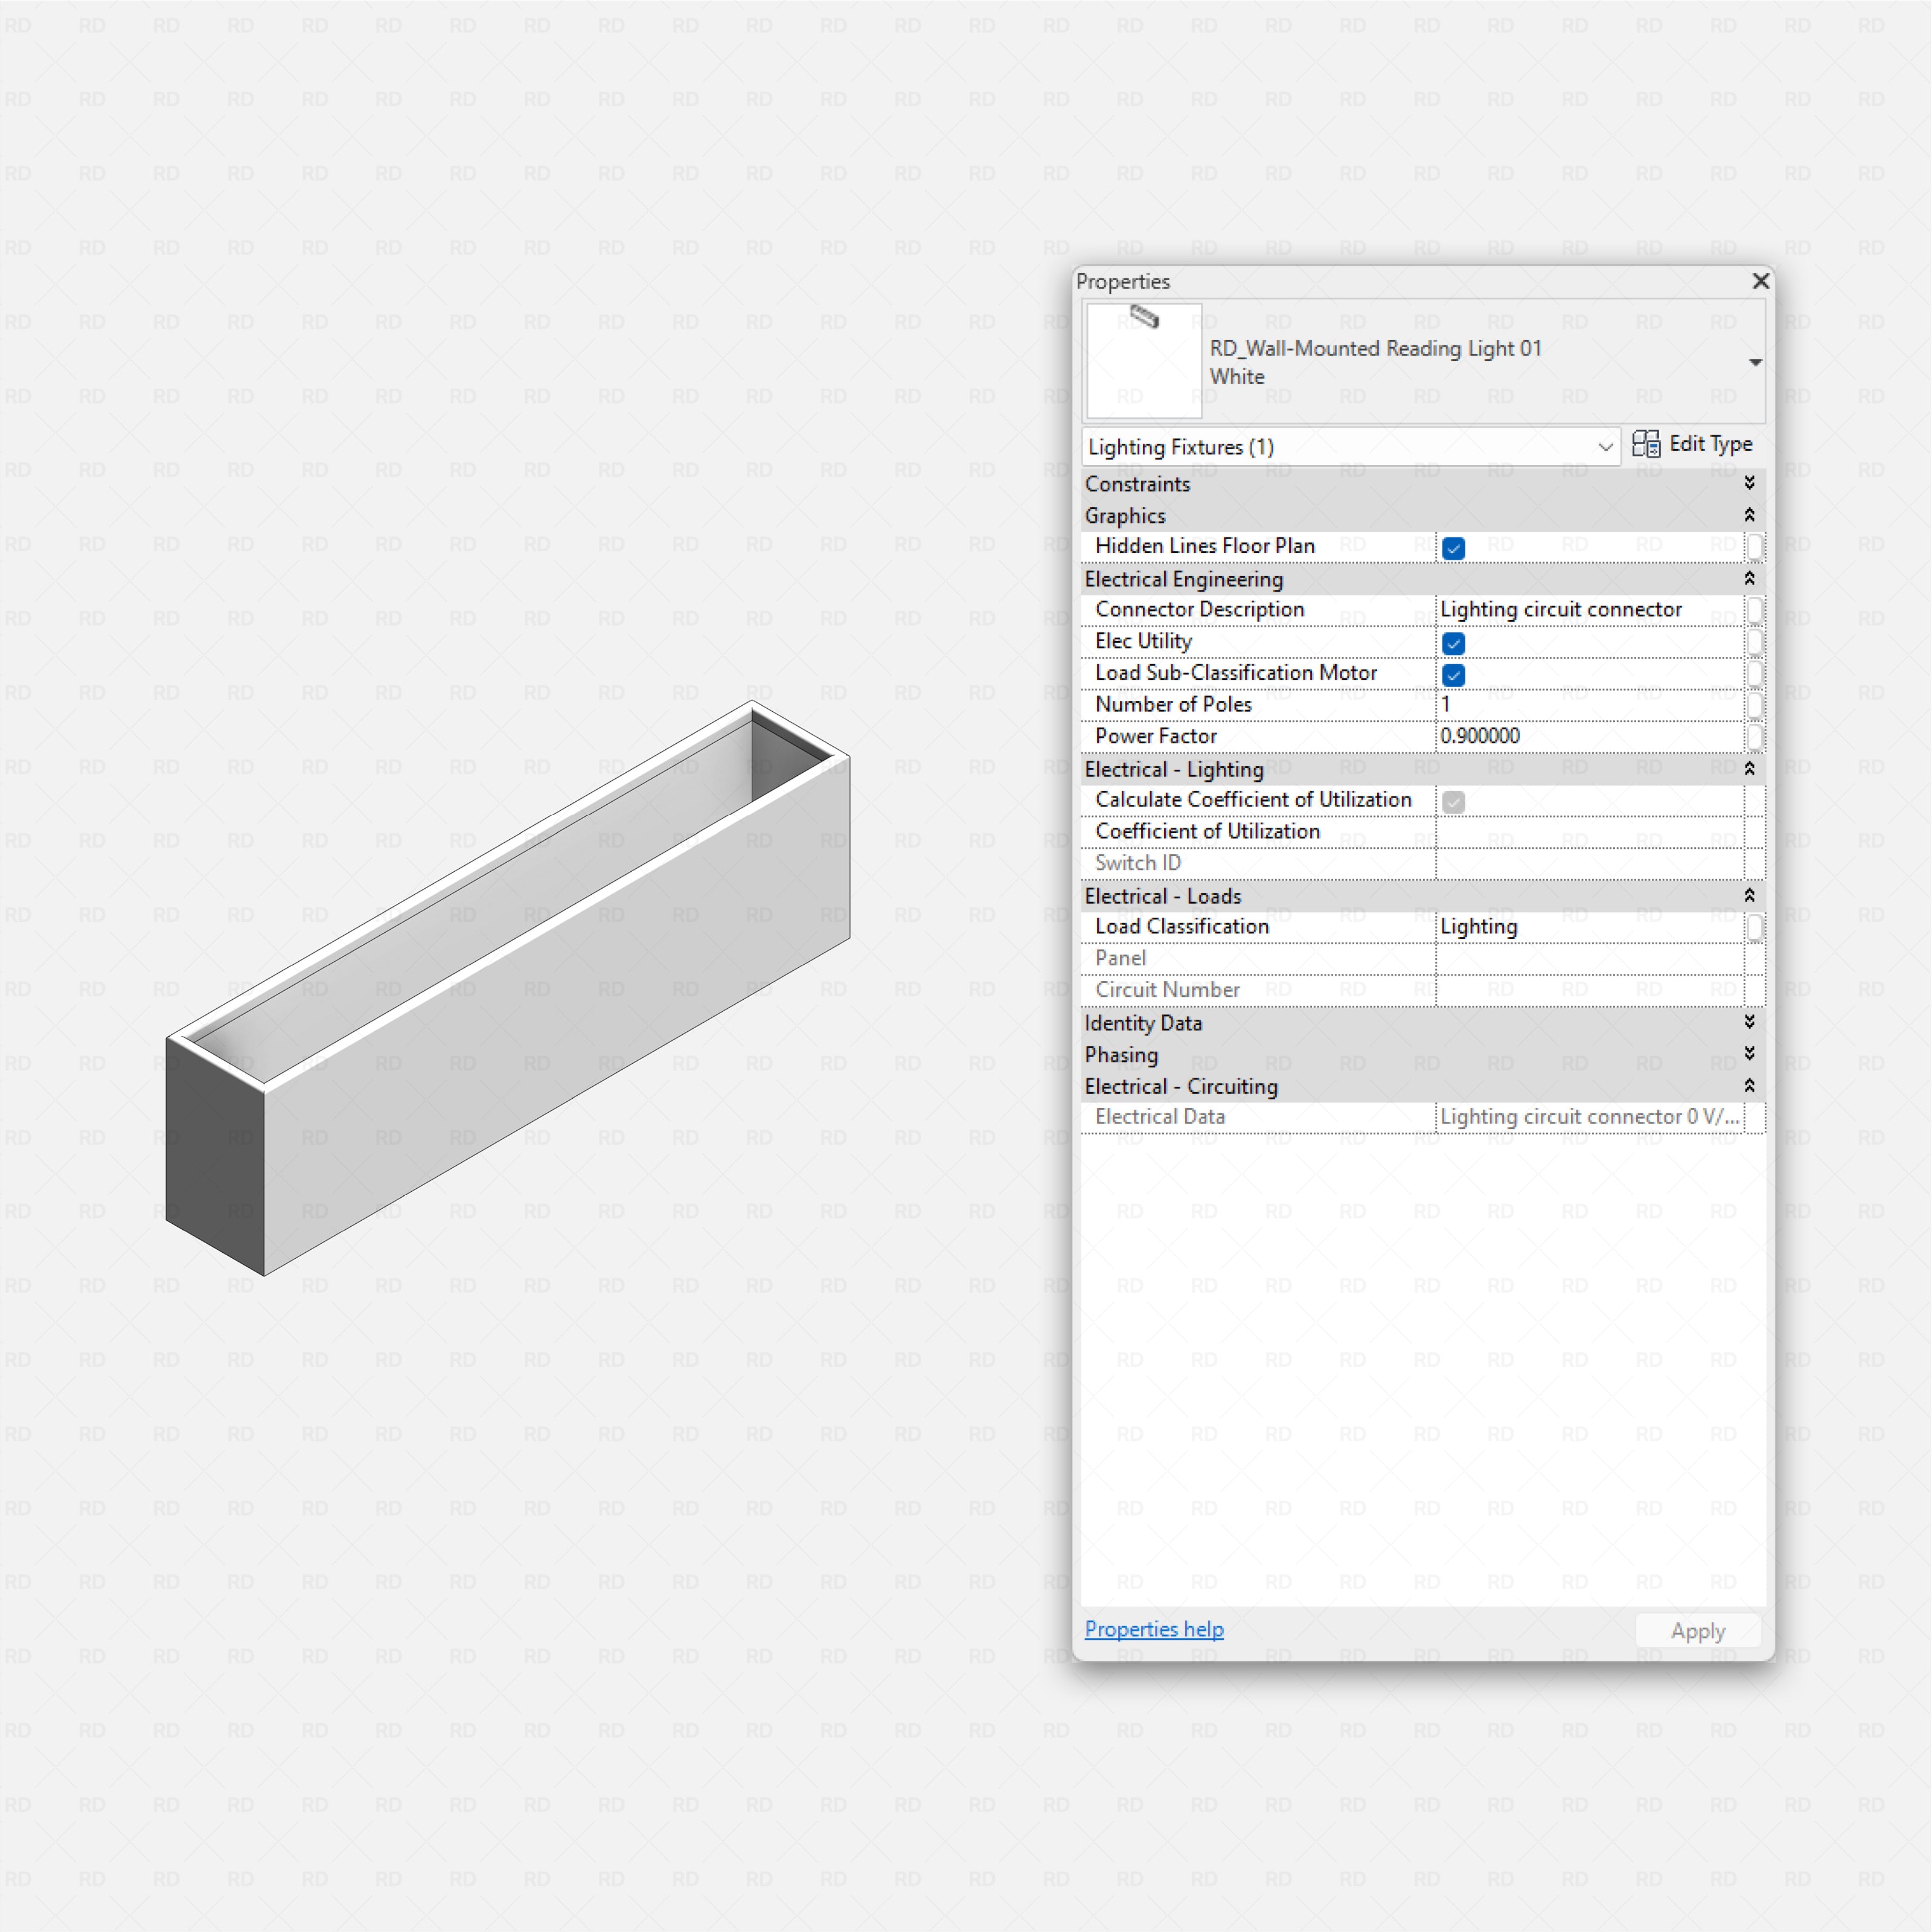The width and height of the screenshot is (1932, 1932).
Task: Click associate parameter button beside Elec Utility
Action: pos(1756,642)
